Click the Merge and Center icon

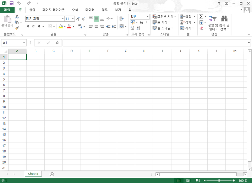(x=122, y=26)
